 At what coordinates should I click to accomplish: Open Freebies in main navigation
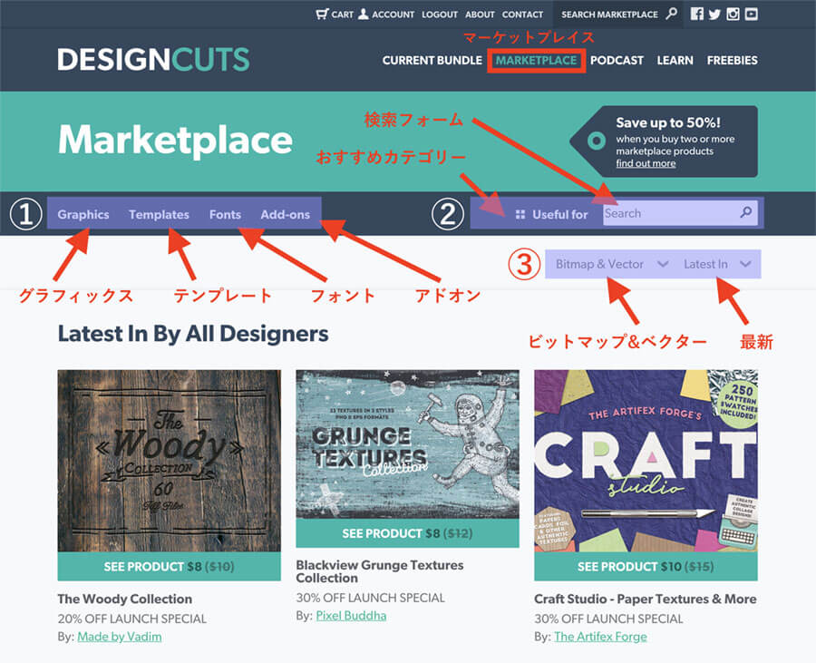click(x=733, y=61)
